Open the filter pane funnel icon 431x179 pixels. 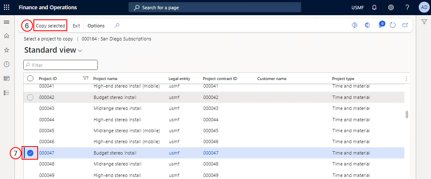point(424,21)
